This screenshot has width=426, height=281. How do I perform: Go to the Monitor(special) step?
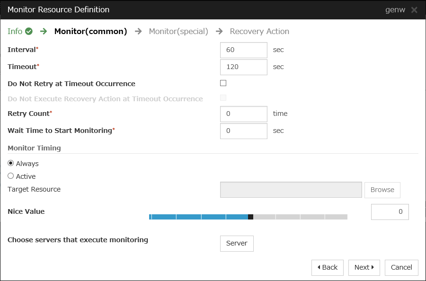click(x=178, y=31)
